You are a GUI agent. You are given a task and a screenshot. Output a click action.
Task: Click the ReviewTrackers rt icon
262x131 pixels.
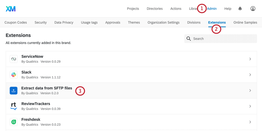point(14,106)
